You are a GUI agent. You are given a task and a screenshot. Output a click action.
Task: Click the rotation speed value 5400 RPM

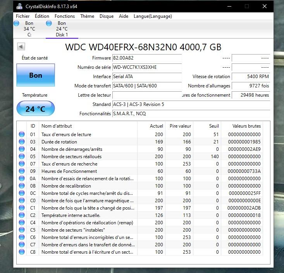coord(251,77)
